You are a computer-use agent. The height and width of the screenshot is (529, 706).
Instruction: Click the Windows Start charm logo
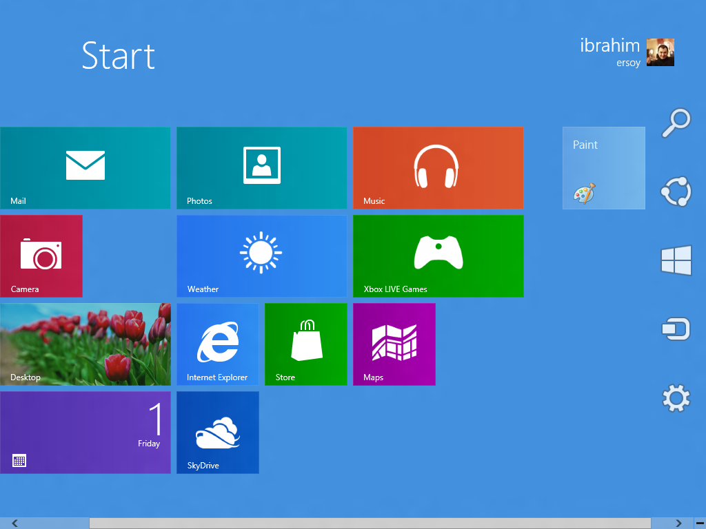point(676,260)
